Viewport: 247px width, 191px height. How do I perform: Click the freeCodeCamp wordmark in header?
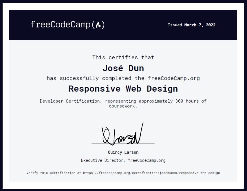click(x=67, y=25)
